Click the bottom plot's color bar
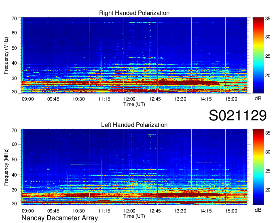 [258, 167]
